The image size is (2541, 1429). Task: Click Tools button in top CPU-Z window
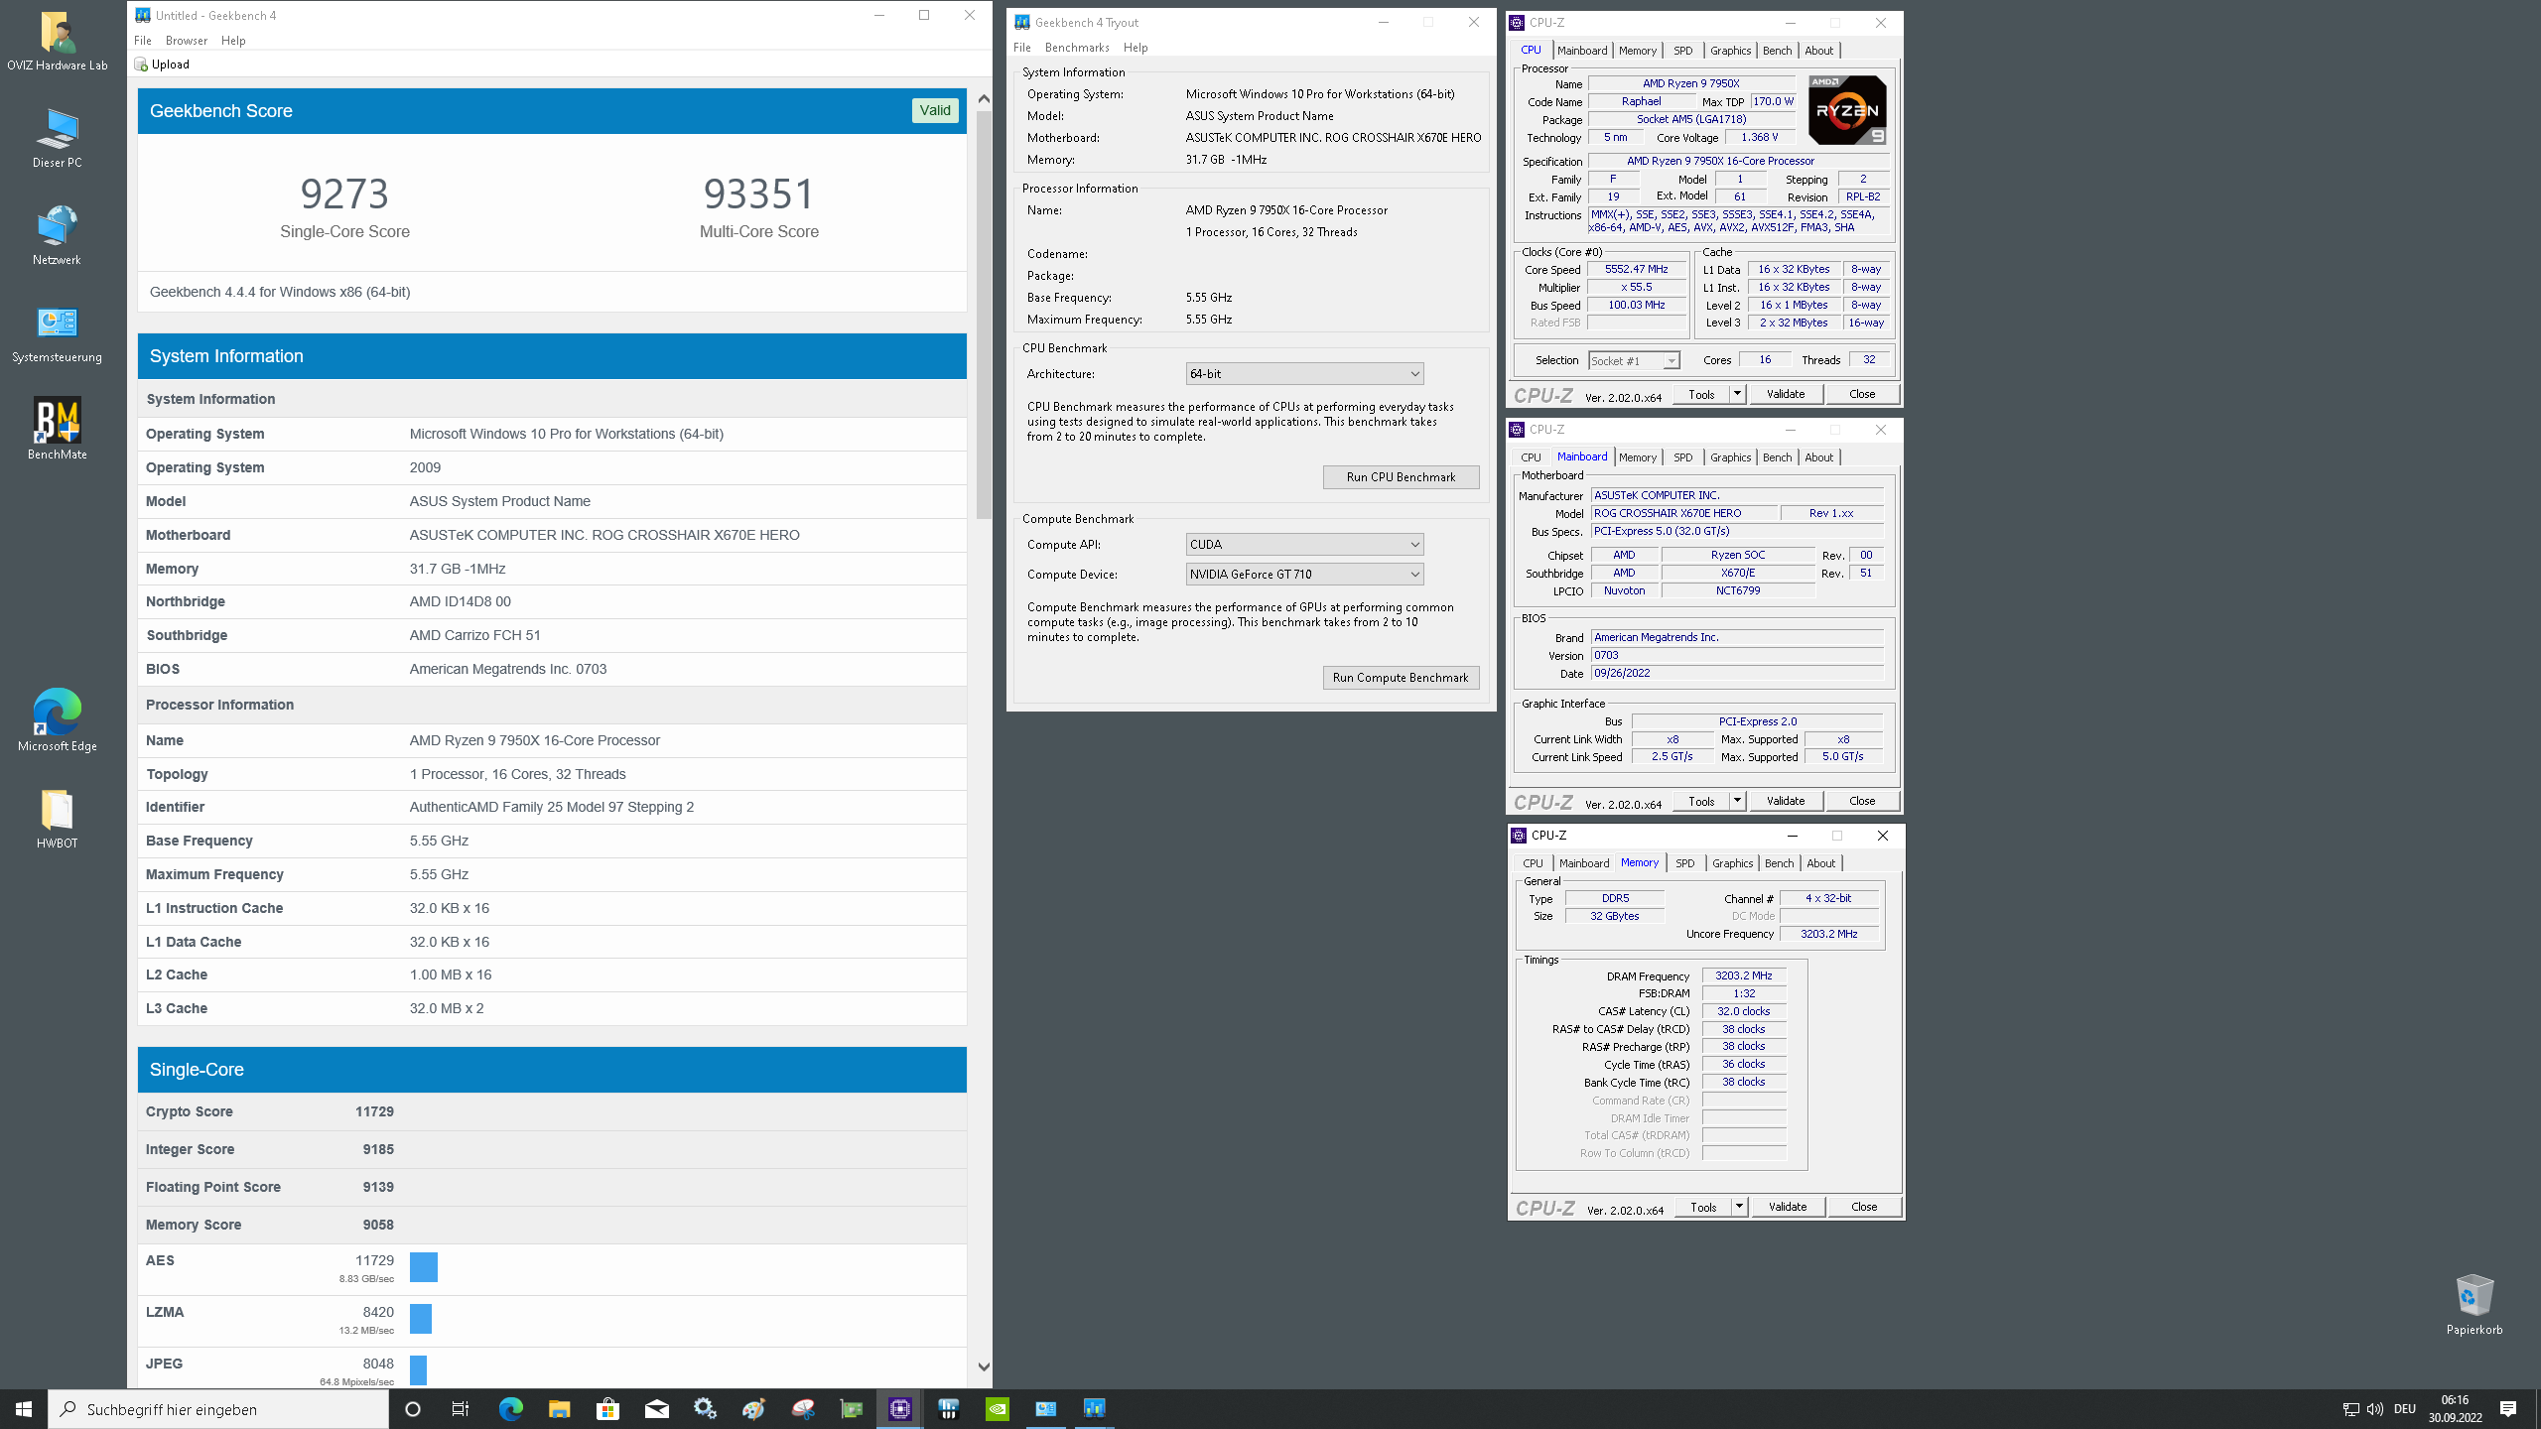[1701, 394]
